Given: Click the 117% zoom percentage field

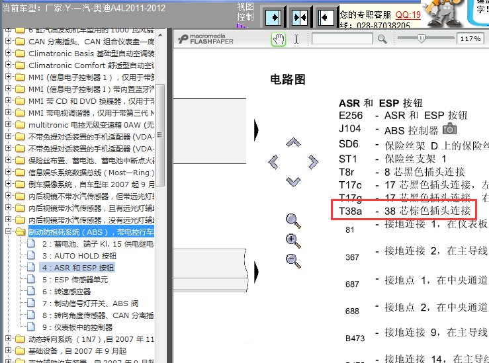Looking at the screenshot, I should pos(470,38).
